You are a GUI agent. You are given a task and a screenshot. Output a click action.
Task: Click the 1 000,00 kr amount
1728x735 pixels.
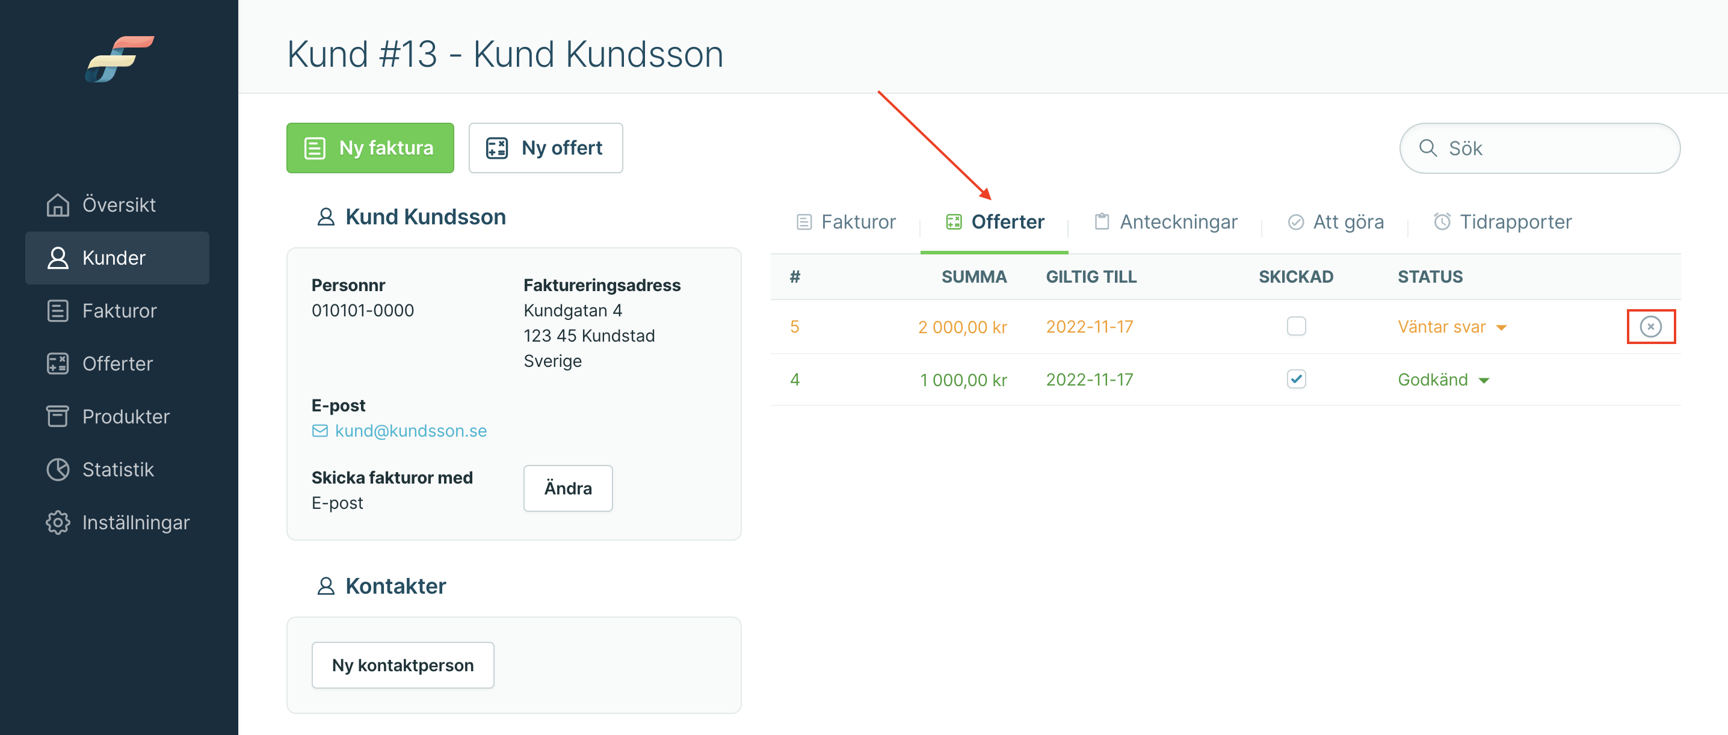963,380
